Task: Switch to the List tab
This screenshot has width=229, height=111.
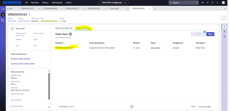Action: pyautogui.click(x=10, y=8)
